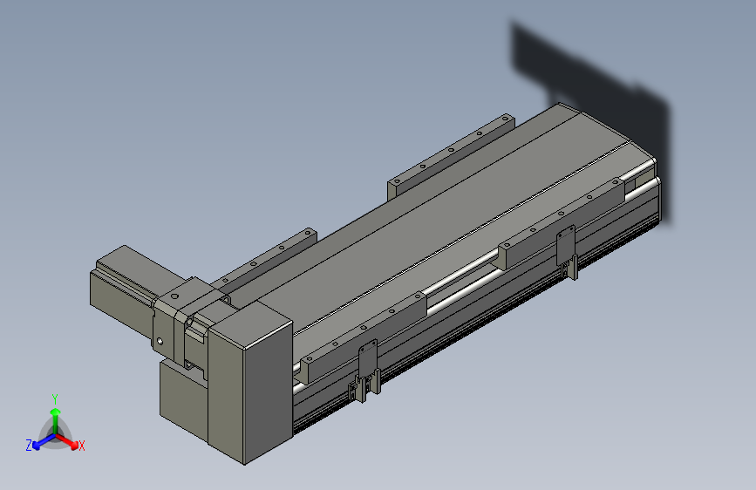Select the lower block beneath the motor flange
Image resolution: width=756 pixels, height=490 pixels.
[x=183, y=400]
